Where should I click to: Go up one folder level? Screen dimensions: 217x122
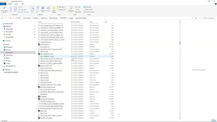pos(11,18)
